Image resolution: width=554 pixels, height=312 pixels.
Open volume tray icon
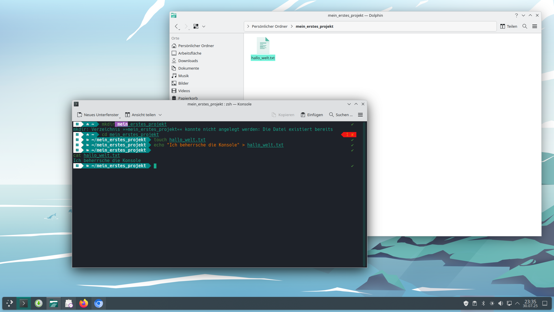click(x=501, y=303)
